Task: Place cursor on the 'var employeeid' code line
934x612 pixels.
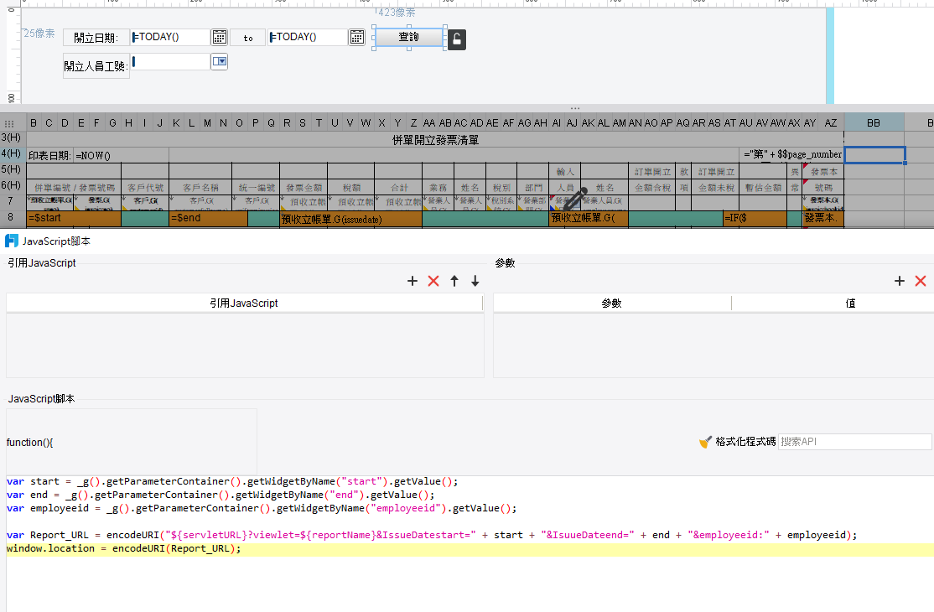Action: coord(262,508)
